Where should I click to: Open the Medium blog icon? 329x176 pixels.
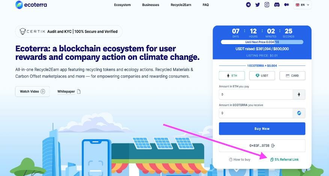coord(287,5)
